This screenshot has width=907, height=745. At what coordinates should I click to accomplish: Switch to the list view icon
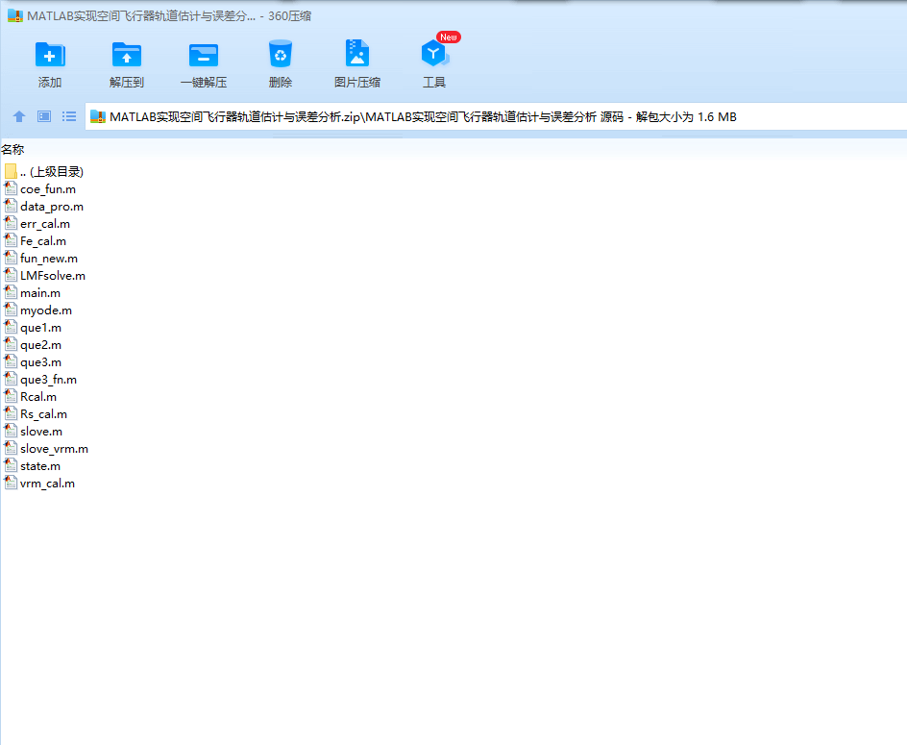point(69,116)
